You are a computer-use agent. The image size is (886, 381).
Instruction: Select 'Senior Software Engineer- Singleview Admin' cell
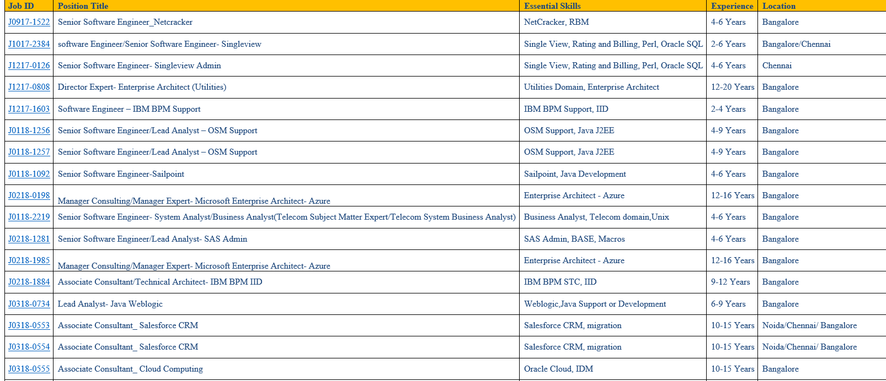click(x=286, y=66)
